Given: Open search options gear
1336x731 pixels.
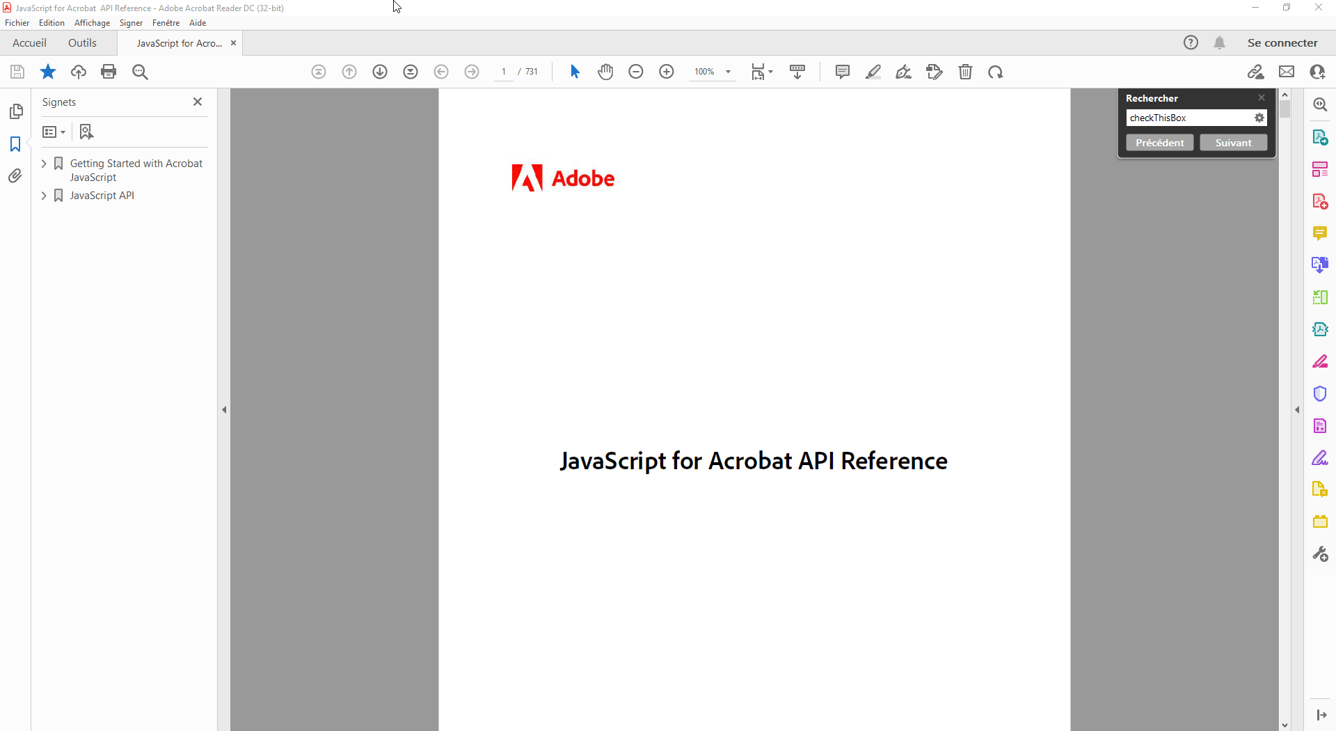Looking at the screenshot, I should click(1259, 118).
